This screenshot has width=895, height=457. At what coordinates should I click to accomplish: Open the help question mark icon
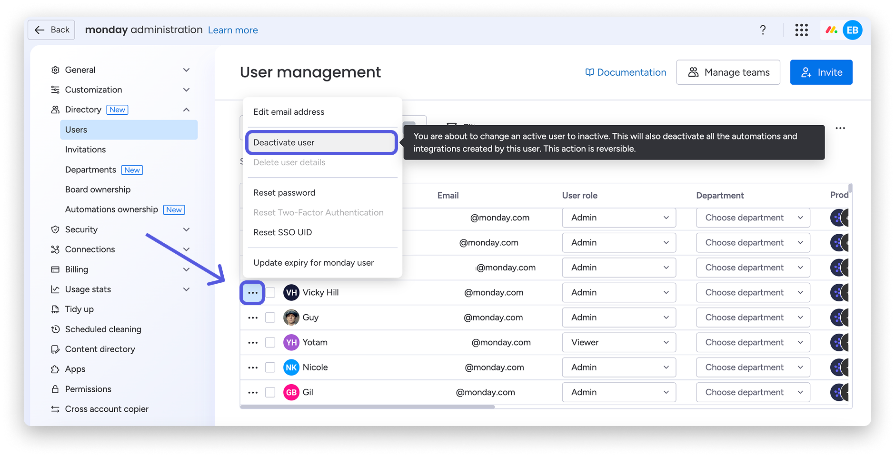pos(763,30)
